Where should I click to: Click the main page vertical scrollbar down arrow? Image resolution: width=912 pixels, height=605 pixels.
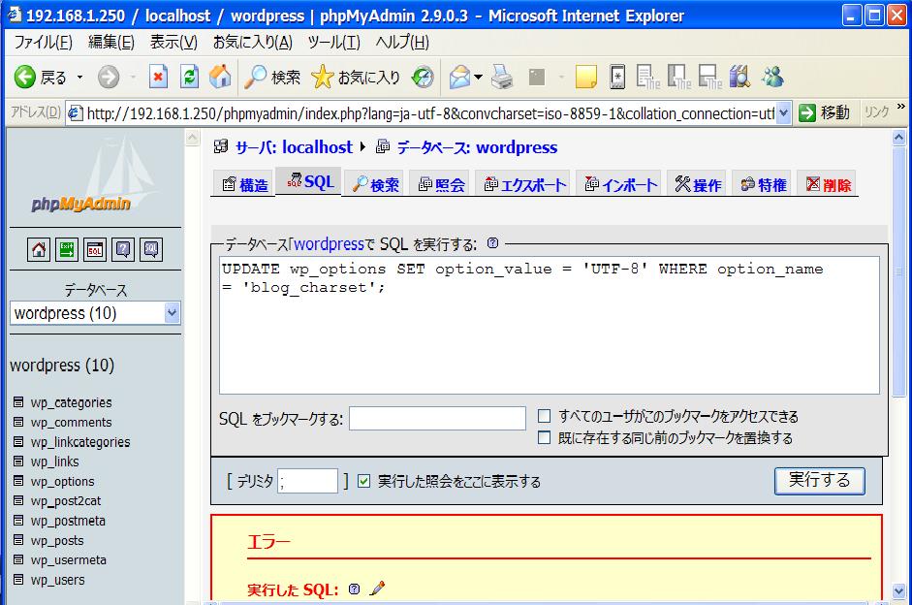(898, 589)
